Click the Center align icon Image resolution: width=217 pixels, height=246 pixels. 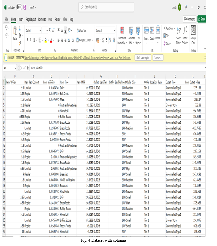click(62, 40)
